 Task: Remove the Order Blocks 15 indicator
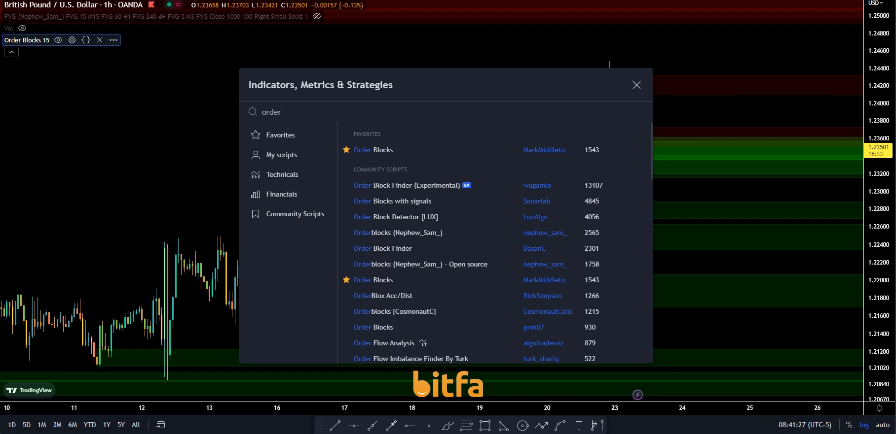(100, 40)
